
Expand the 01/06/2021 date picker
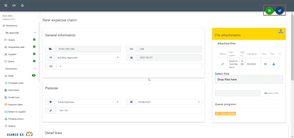point(199,102)
